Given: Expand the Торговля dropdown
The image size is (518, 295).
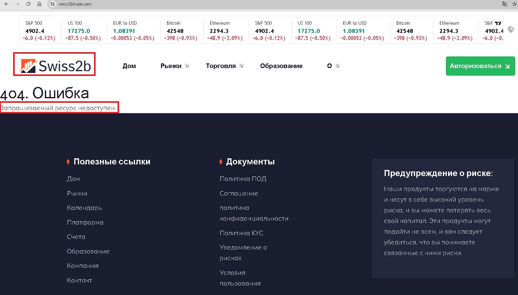Looking at the screenshot, I should tap(224, 66).
